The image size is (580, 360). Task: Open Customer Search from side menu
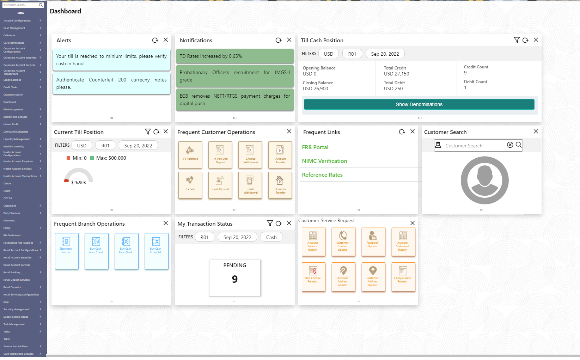click(x=13, y=94)
